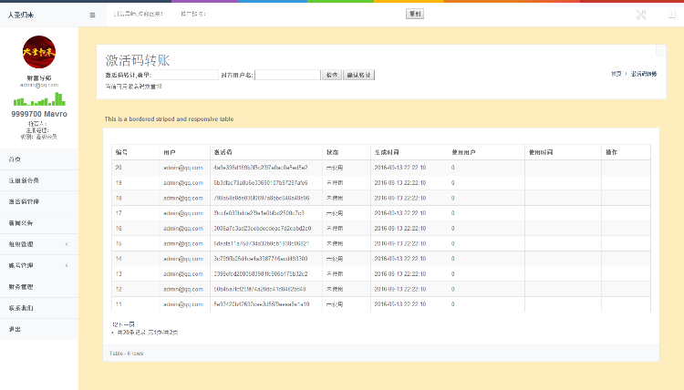Click the 复制 button in top bar
The width and height of the screenshot is (684, 390).
(x=415, y=15)
